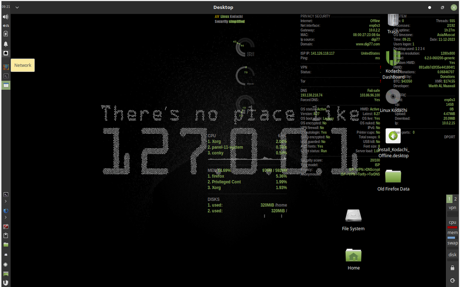Viewport: 460px width, 287px height.
Task: Open the clipboard manager icon
Action: [6, 235]
